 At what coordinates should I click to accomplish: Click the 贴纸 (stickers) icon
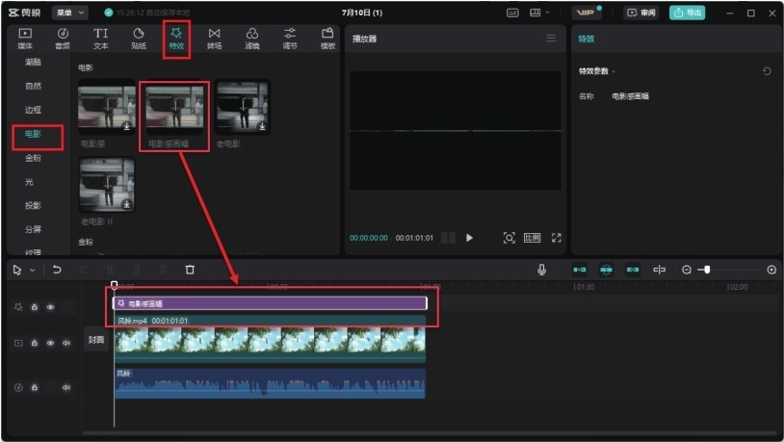pyautogui.click(x=138, y=38)
